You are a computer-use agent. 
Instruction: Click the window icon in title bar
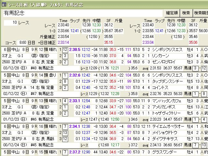4,5
